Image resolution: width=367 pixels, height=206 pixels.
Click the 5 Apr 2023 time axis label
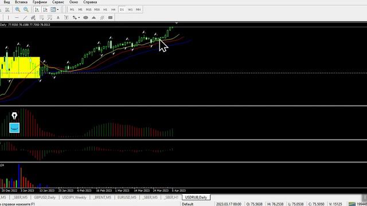tap(179, 191)
